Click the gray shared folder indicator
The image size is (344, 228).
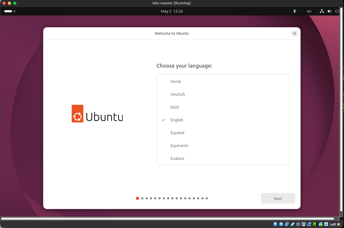pos(298,224)
